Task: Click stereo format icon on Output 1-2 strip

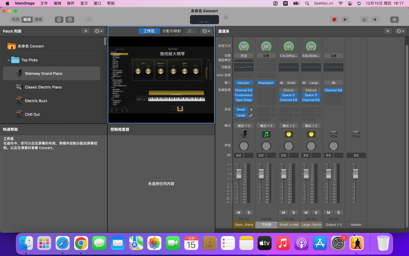Action: 333,83
